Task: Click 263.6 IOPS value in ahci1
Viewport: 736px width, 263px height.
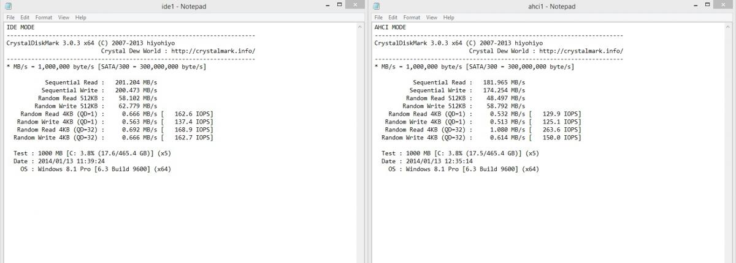Action: coord(561,130)
